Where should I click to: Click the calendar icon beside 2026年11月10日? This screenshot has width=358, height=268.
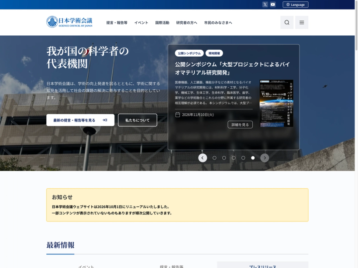[x=177, y=115]
